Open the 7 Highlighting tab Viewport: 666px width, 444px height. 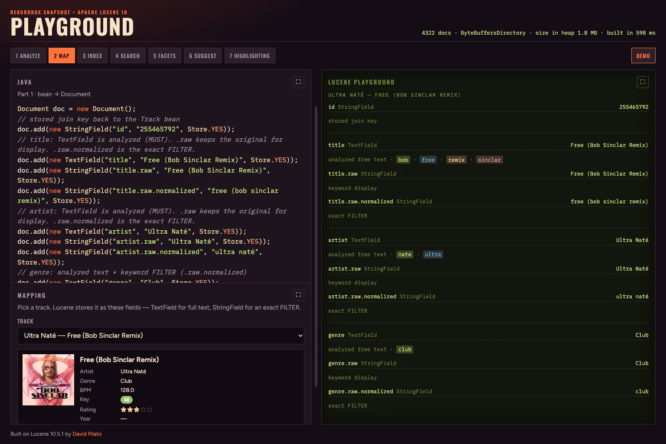point(250,55)
